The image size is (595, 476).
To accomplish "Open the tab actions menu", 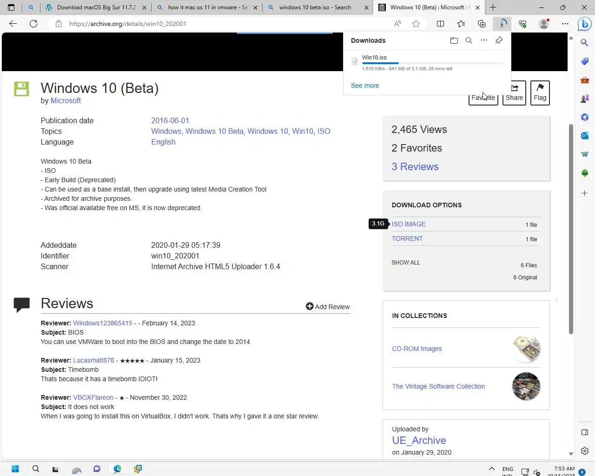I will coord(11,7).
